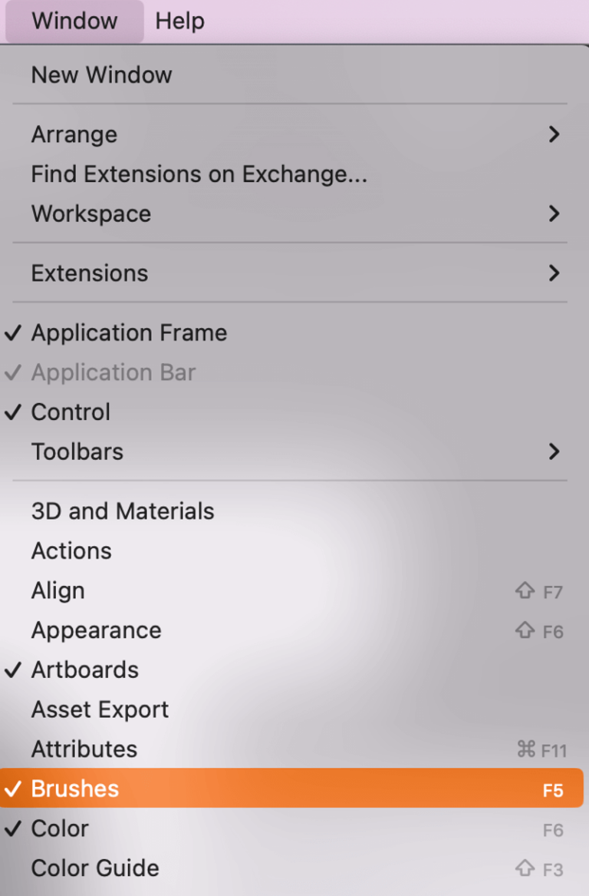Toggle the Application Frame option
589x896 pixels.
tap(129, 332)
